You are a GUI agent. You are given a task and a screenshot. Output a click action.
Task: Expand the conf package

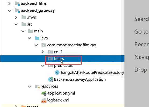tap(43, 52)
